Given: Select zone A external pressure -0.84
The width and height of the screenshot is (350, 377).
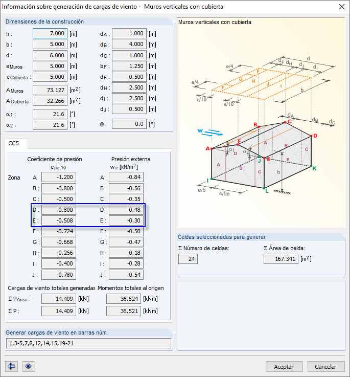Looking at the screenshot, I should coord(126,177).
